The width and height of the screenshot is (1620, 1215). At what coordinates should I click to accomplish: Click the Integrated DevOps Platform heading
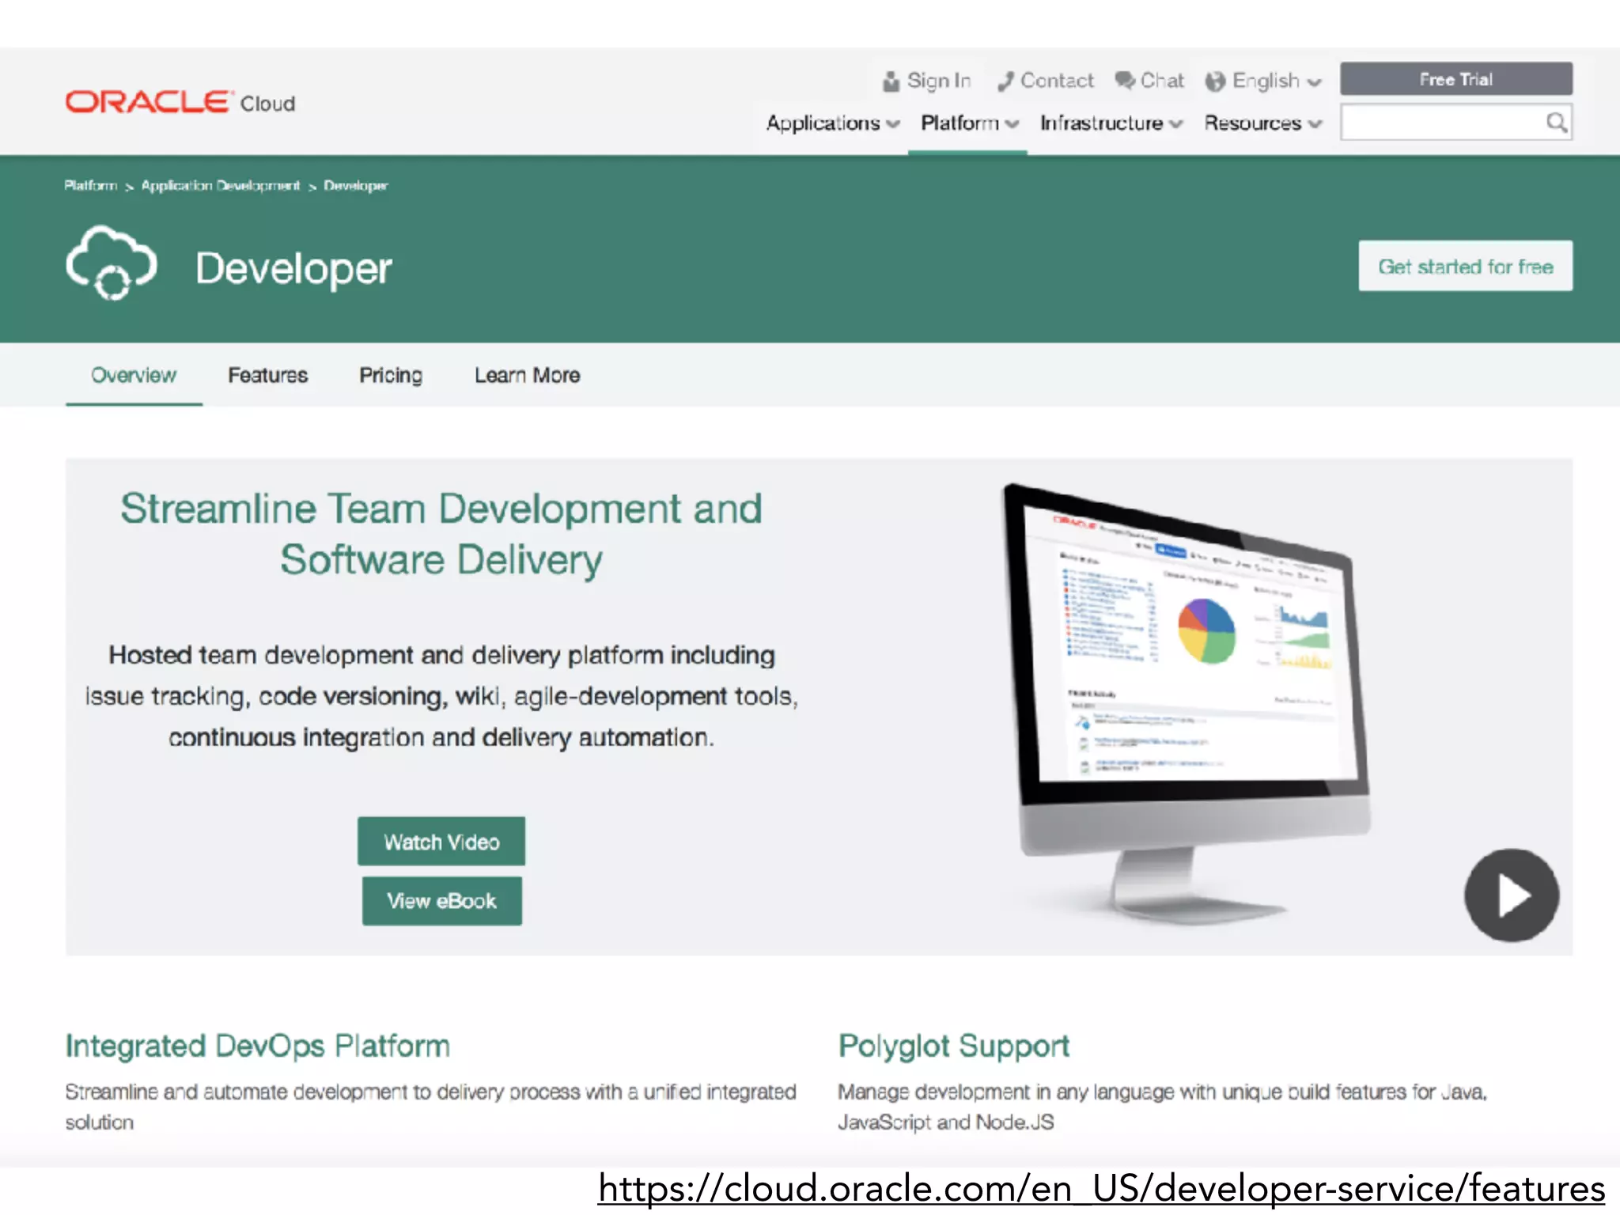(258, 1046)
